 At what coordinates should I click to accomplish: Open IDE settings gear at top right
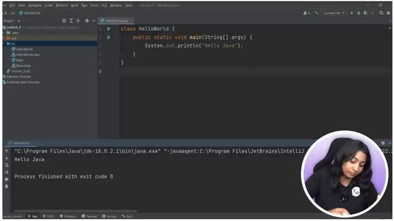[x=388, y=13]
